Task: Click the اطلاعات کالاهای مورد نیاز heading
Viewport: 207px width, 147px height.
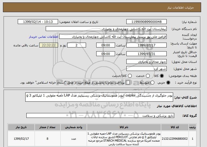Action: 177,106
